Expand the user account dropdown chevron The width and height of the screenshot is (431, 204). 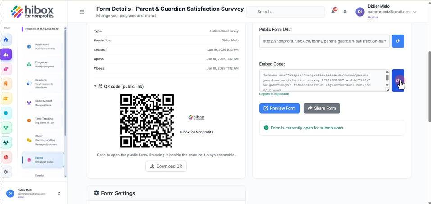(x=415, y=12)
